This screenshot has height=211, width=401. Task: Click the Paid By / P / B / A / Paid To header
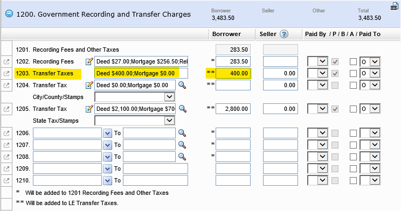[x=343, y=34]
